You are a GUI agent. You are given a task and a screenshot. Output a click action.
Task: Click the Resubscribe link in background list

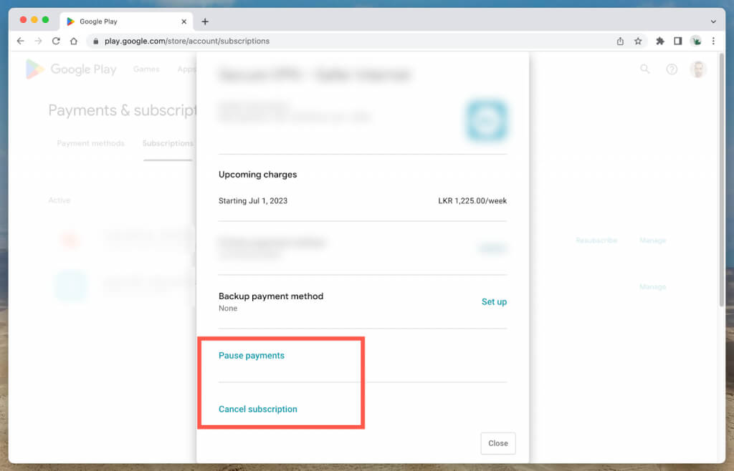(596, 241)
